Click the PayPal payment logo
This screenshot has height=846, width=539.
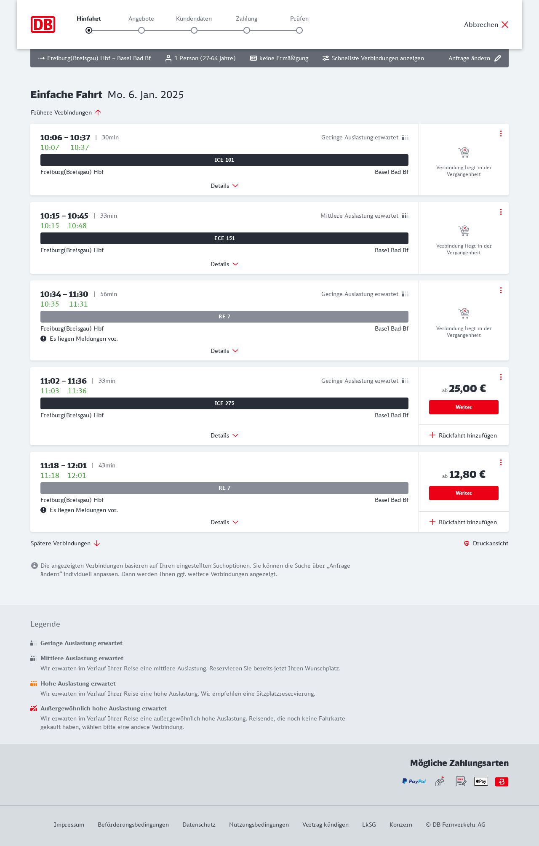tap(414, 781)
